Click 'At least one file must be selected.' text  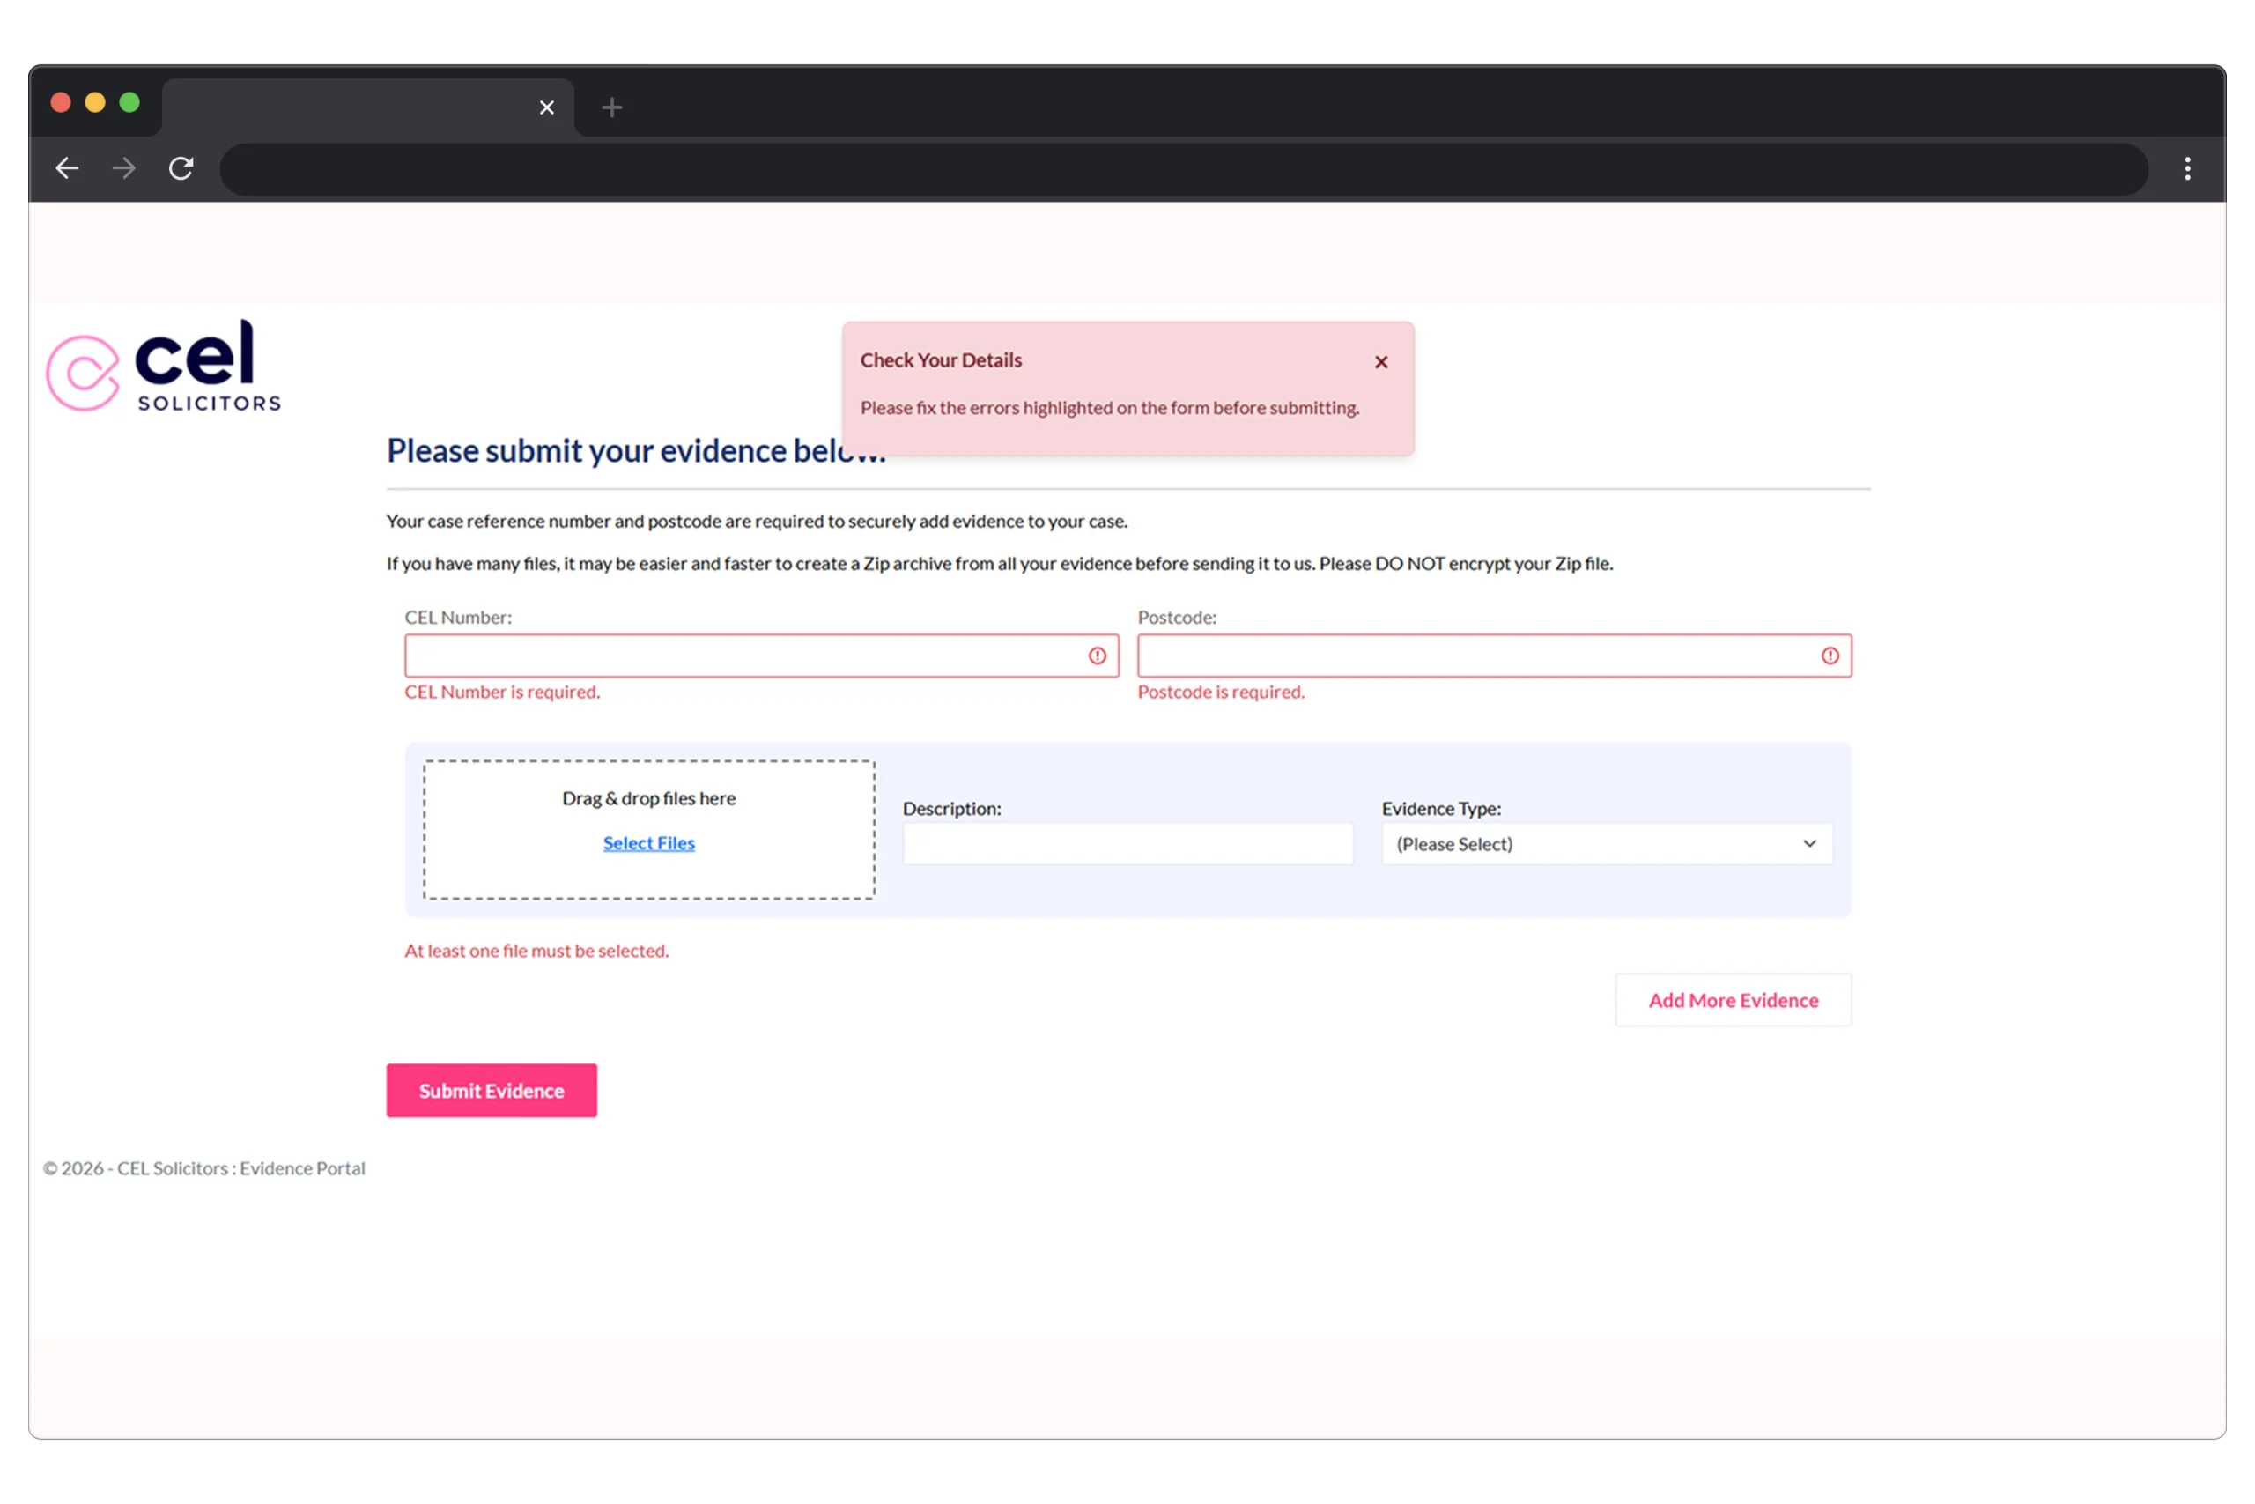click(537, 951)
